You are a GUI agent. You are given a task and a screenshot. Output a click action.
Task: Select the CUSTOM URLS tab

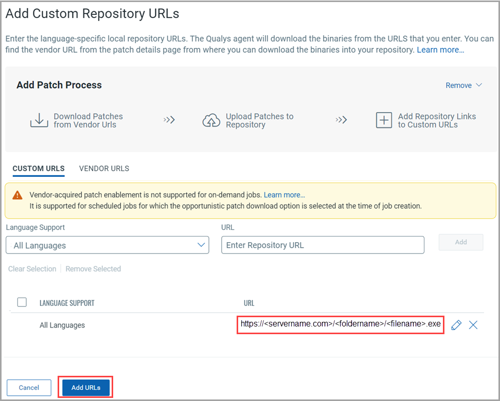tap(39, 169)
